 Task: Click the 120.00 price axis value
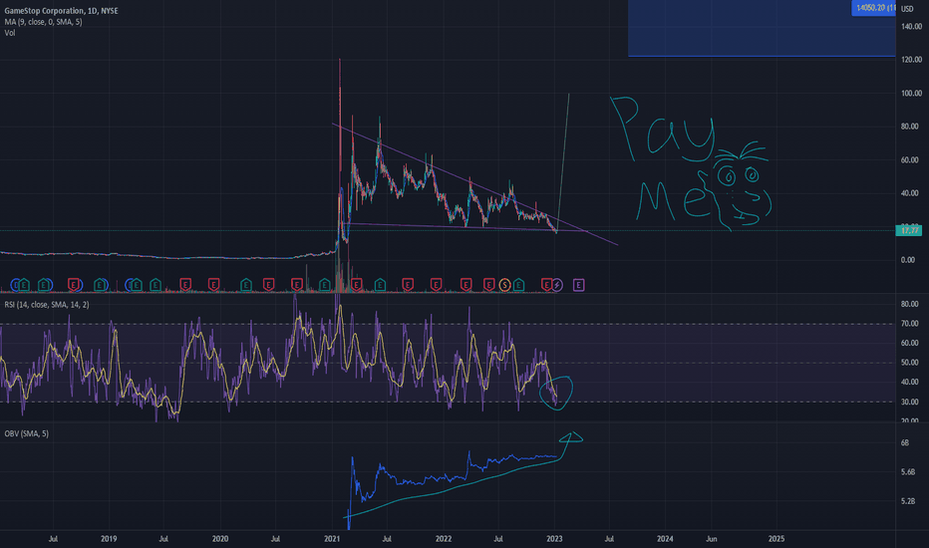[911, 60]
